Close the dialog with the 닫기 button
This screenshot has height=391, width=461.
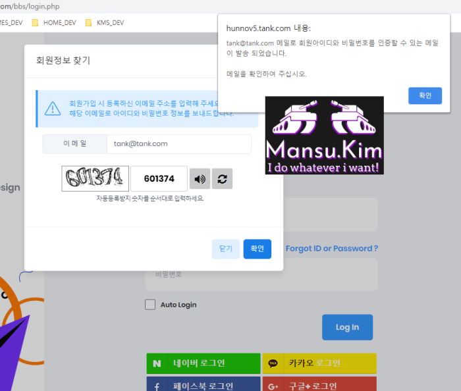[226, 249]
